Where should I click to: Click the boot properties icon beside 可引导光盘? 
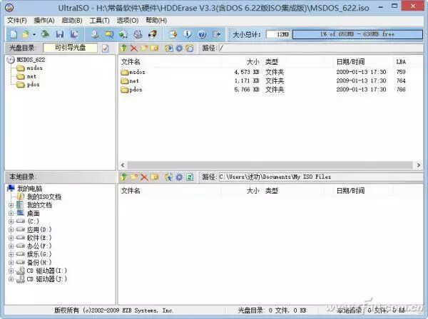(x=106, y=48)
